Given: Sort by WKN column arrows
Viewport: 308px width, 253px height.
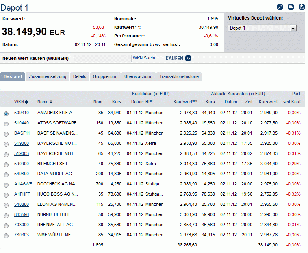Looking at the screenshot, I should click(x=26, y=102).
